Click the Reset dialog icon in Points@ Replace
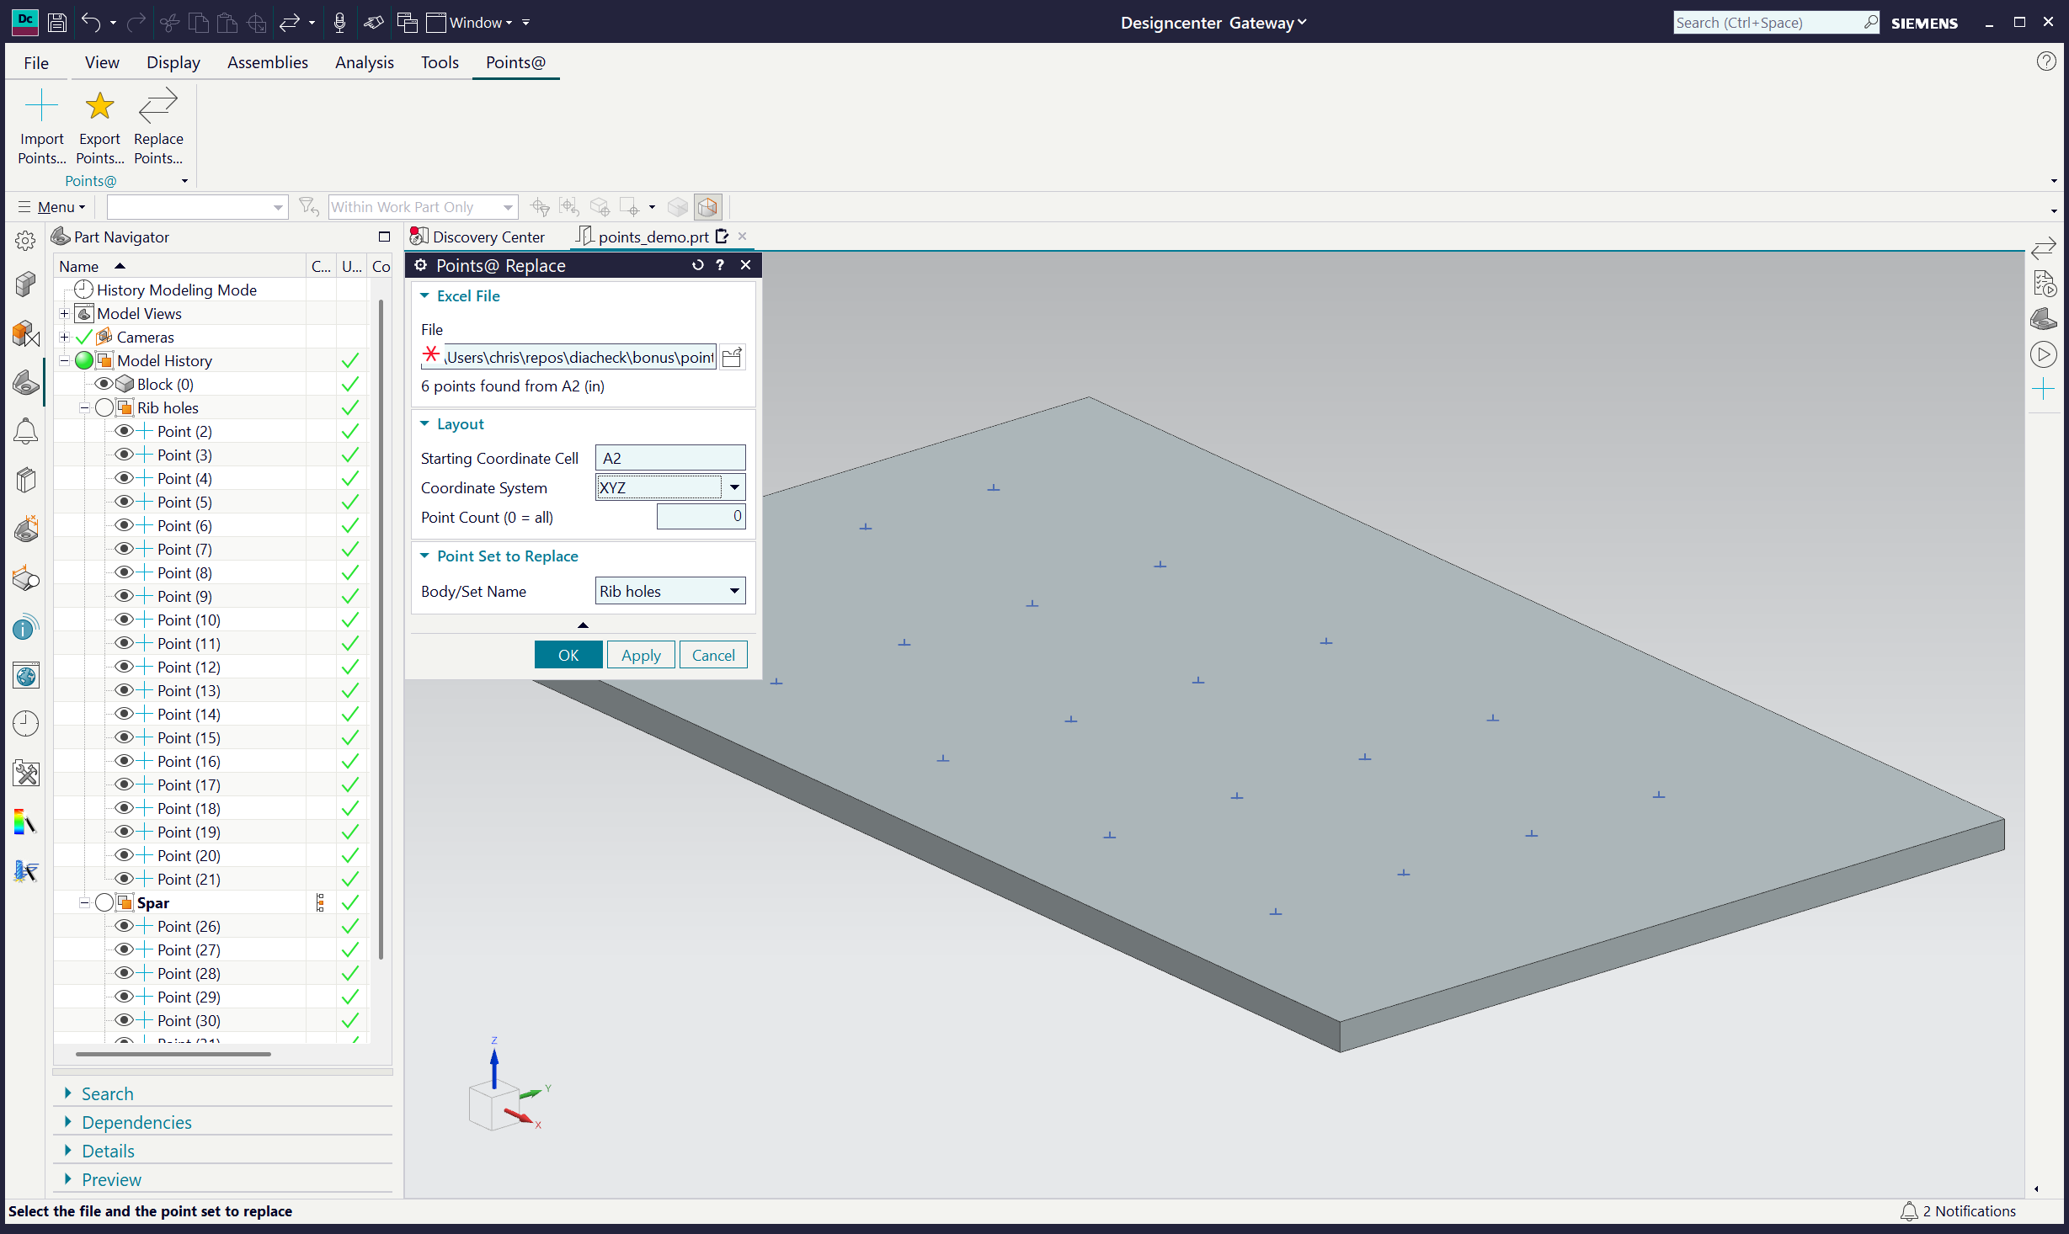2069x1234 pixels. coord(697,265)
